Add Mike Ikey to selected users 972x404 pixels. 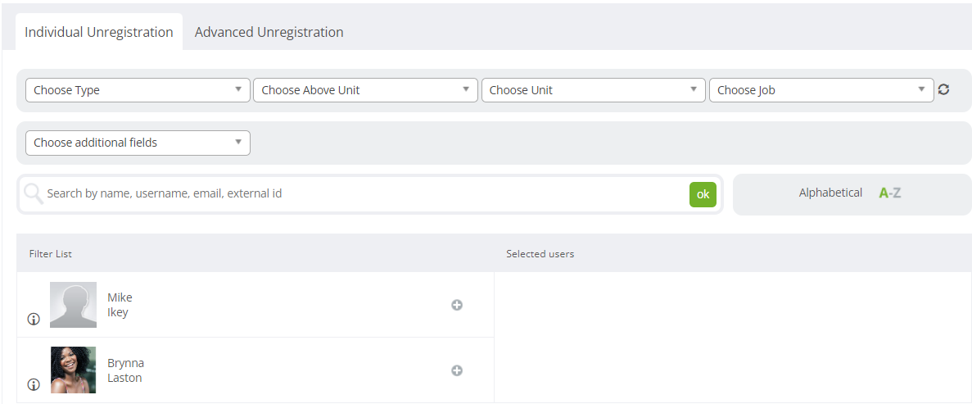[x=457, y=305]
